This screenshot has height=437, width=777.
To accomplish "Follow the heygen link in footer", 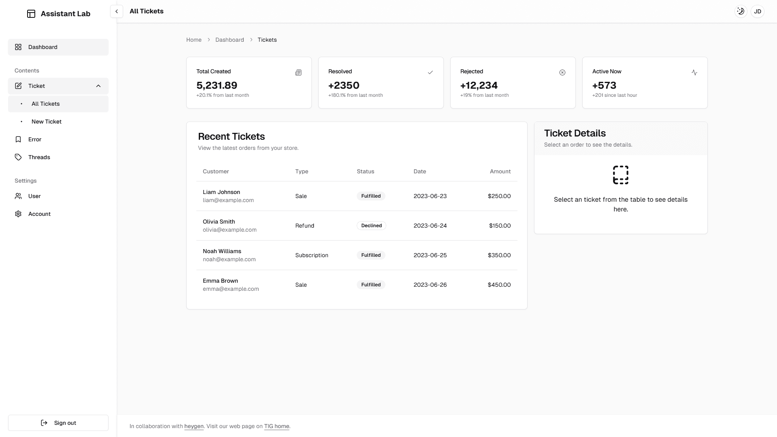I will pyautogui.click(x=194, y=426).
